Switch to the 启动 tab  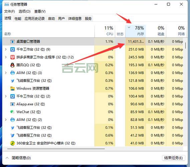[51, 19]
